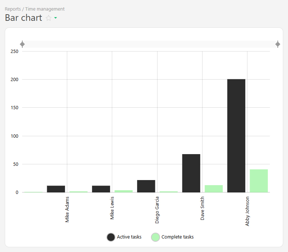288x252 pixels.
Task: Click the Dave Smith axis label
Action: click(x=202, y=208)
